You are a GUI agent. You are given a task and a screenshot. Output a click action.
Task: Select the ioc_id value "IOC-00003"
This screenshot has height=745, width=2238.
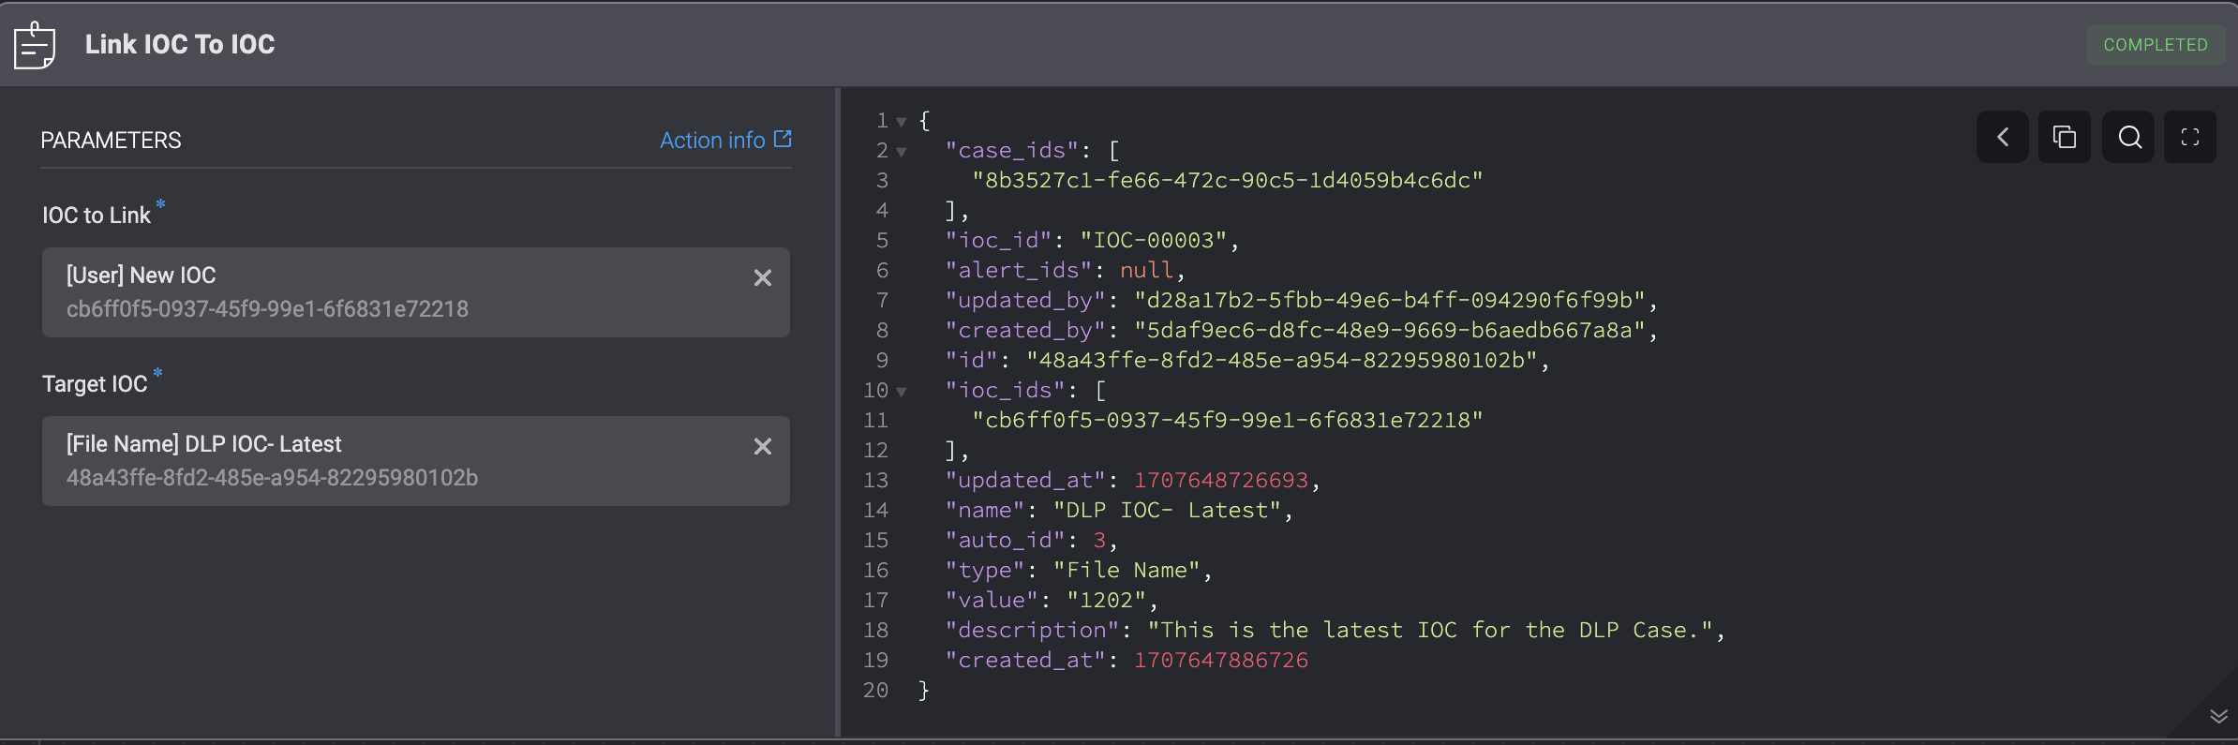[x=1153, y=240]
